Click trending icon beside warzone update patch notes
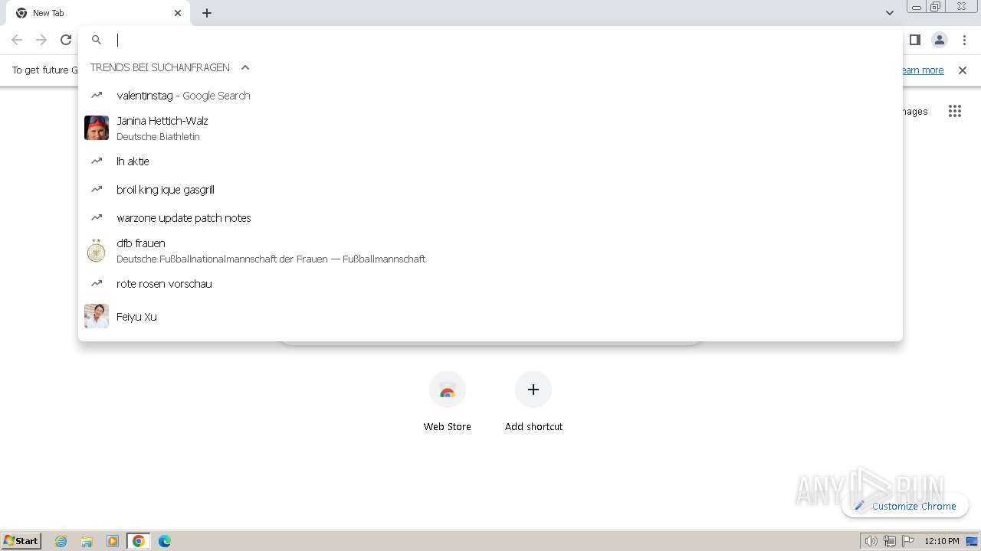This screenshot has height=551, width=981. click(97, 217)
